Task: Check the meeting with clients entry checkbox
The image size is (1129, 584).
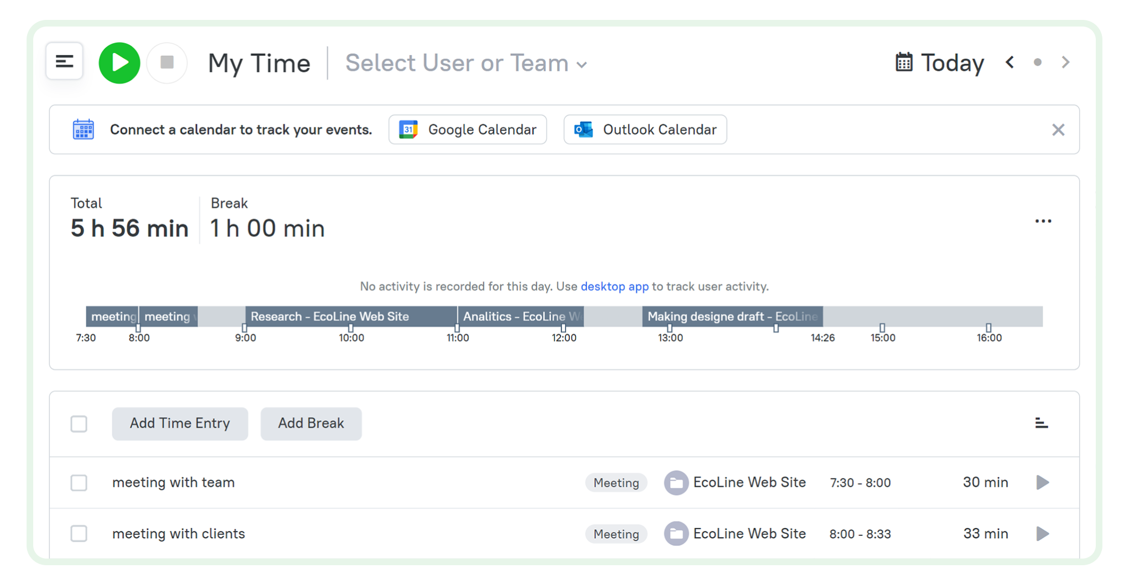Action: point(79,534)
